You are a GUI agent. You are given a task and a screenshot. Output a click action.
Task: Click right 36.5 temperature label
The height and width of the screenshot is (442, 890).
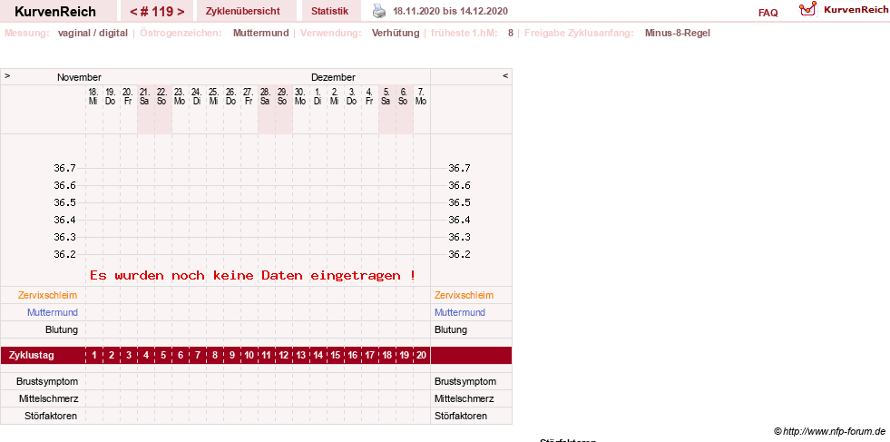tap(459, 202)
